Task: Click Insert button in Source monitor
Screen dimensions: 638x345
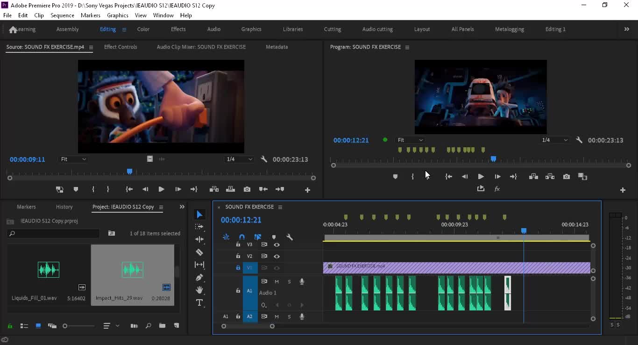Action: (214, 189)
